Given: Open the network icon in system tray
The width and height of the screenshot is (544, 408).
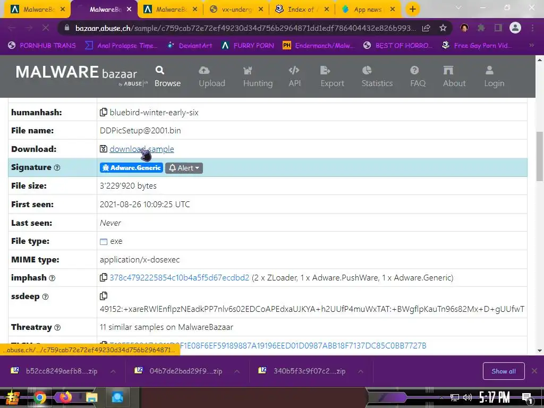Looking at the screenshot, I should tap(455, 397).
